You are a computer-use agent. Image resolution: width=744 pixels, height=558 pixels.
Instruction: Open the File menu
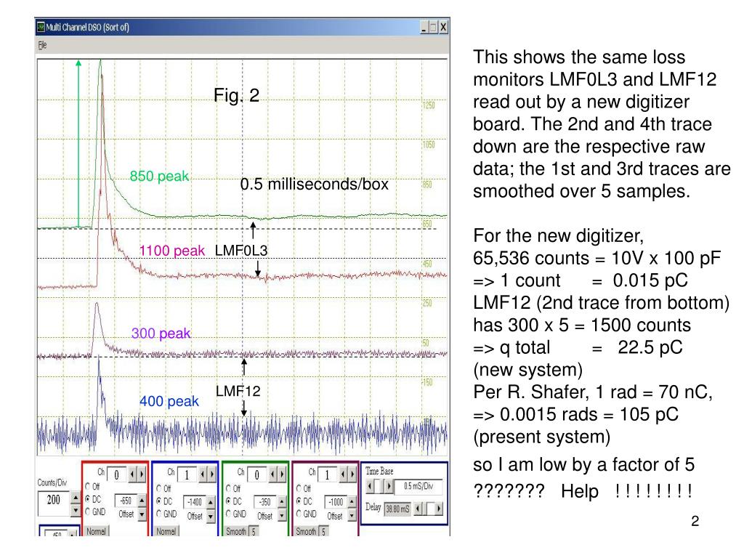click(42, 45)
